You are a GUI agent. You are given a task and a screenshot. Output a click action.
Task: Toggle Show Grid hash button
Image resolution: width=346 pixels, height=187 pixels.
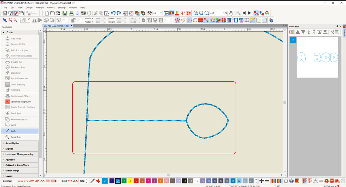[247, 20]
